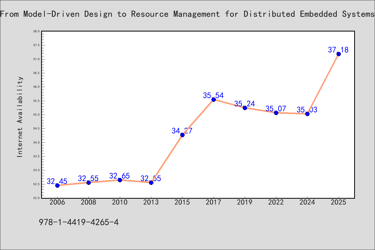Select the 2025 data point marker
This screenshot has height=250, width=375.
[x=339, y=54]
